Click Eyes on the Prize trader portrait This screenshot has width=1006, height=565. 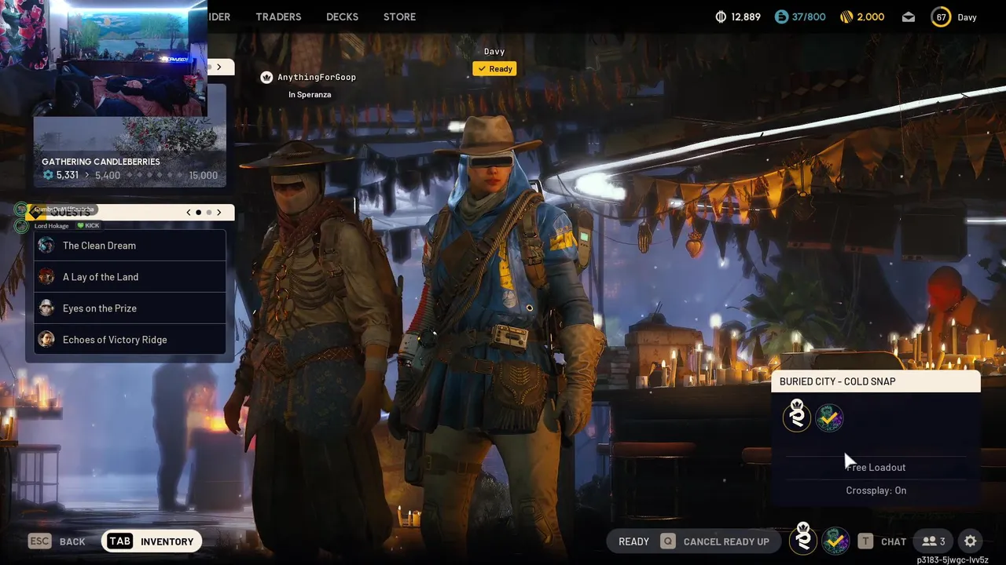(x=46, y=308)
